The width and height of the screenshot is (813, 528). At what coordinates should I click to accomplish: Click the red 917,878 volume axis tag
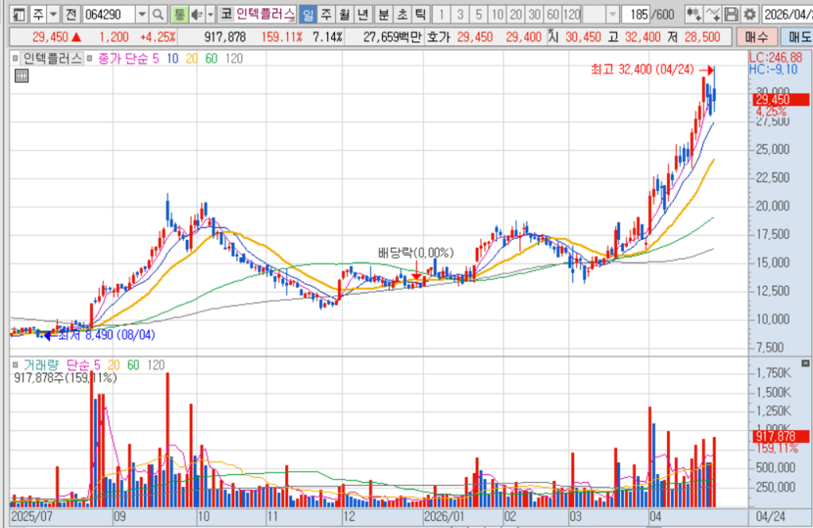pyautogui.click(x=780, y=437)
